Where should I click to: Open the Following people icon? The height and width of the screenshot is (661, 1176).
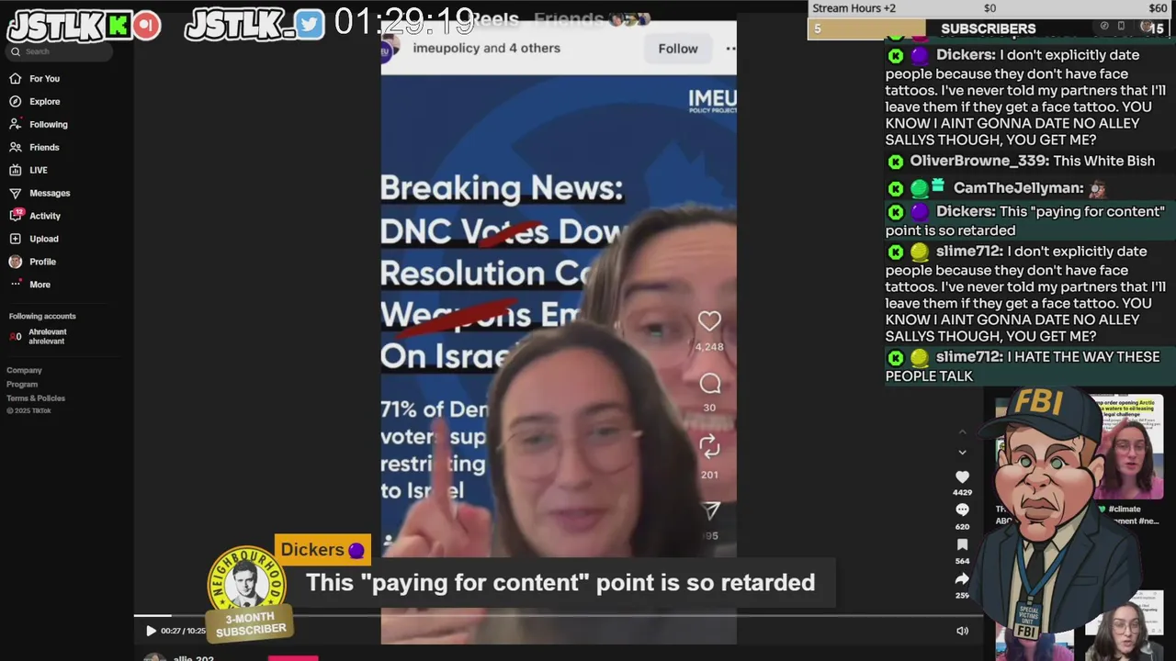point(15,125)
